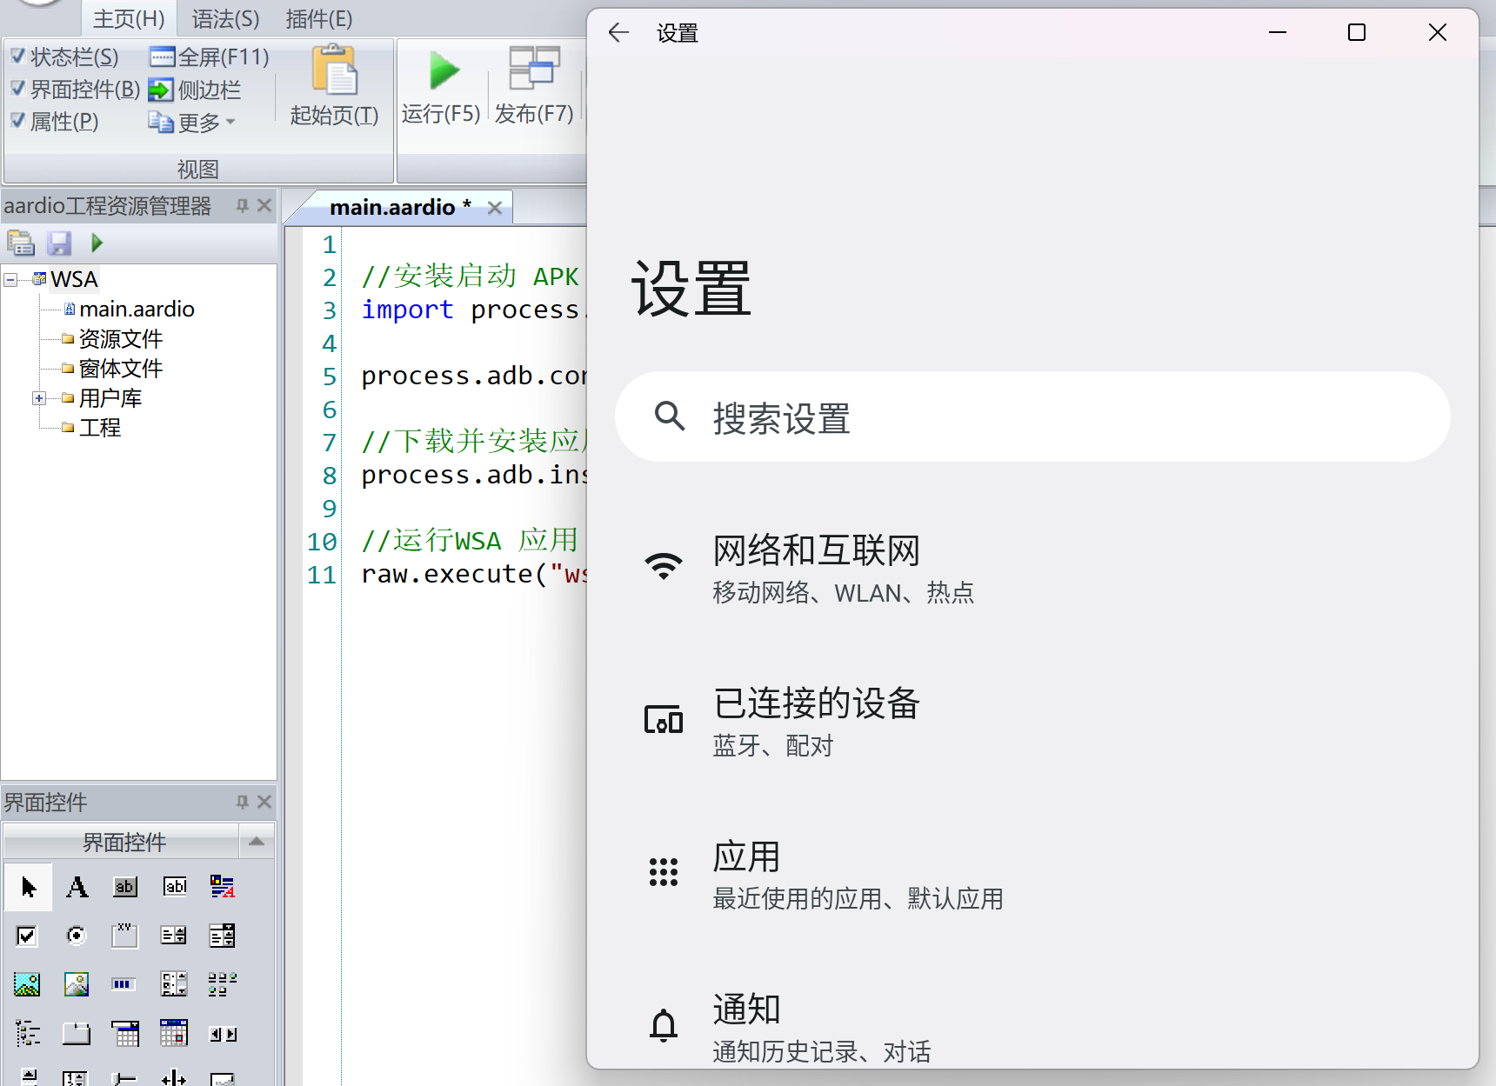Collapse the WSA project tree node

[x=10, y=279]
